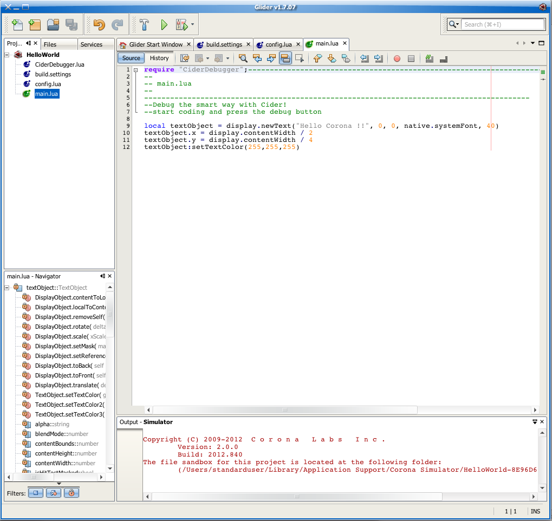This screenshot has height=521, width=552.
Task: Open CiderDebugger.lua in project tree
Action: click(x=59, y=64)
